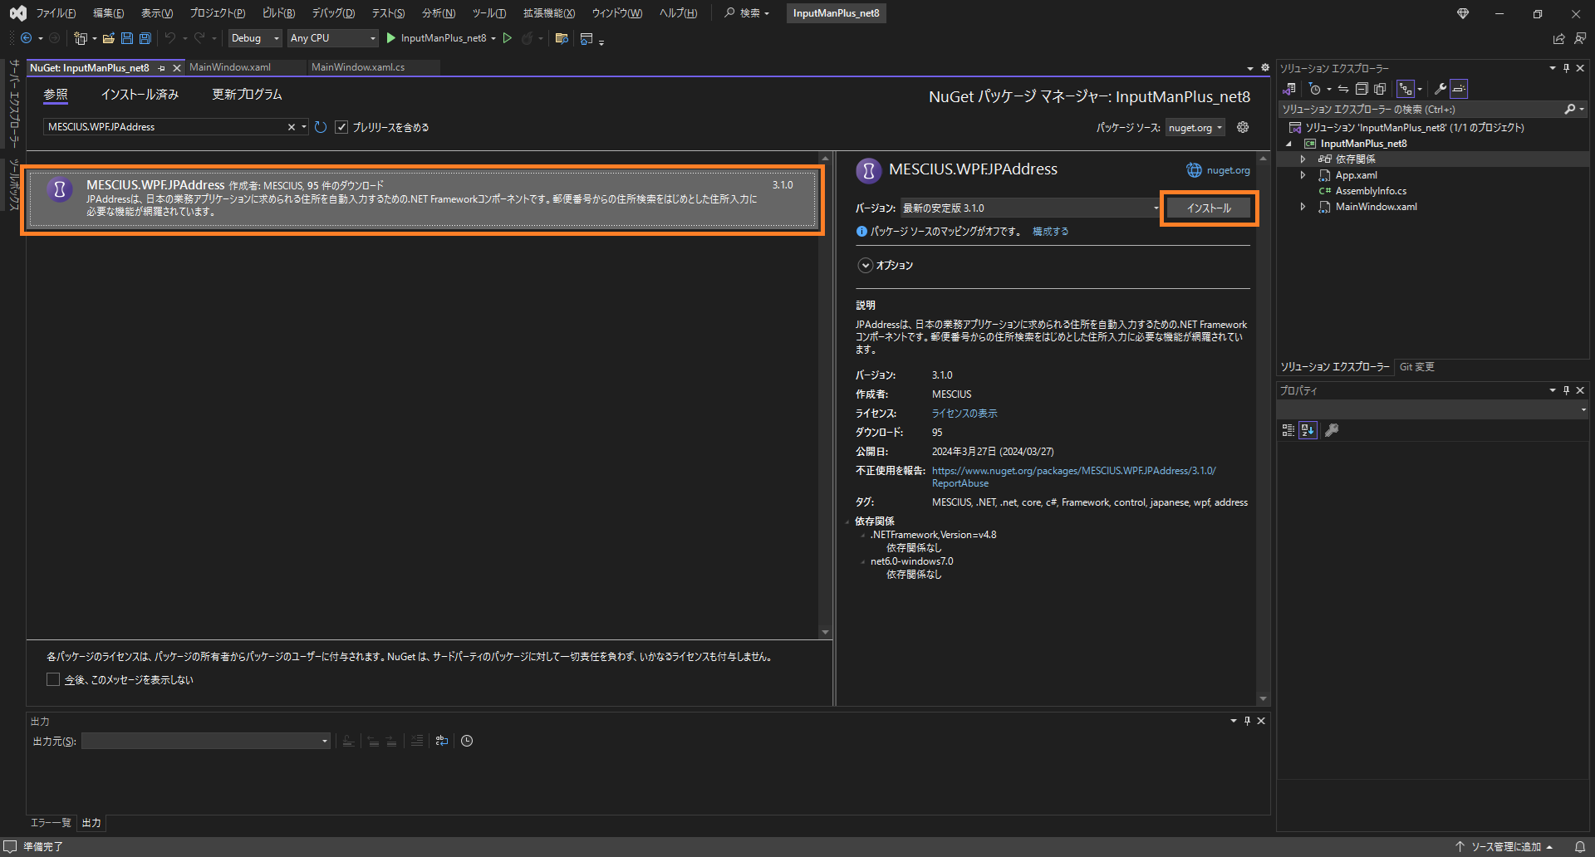This screenshot has width=1595, height=857.
Task: Open the ライセンスの表示 link
Action: pyautogui.click(x=964, y=414)
